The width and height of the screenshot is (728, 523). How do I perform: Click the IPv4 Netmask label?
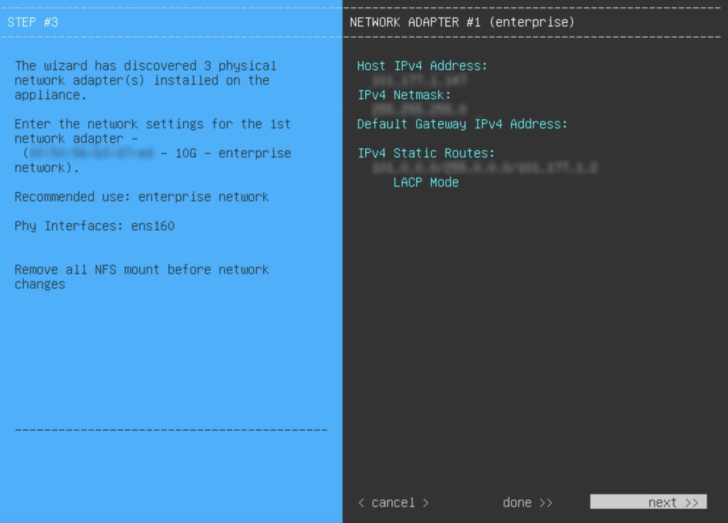click(x=404, y=95)
